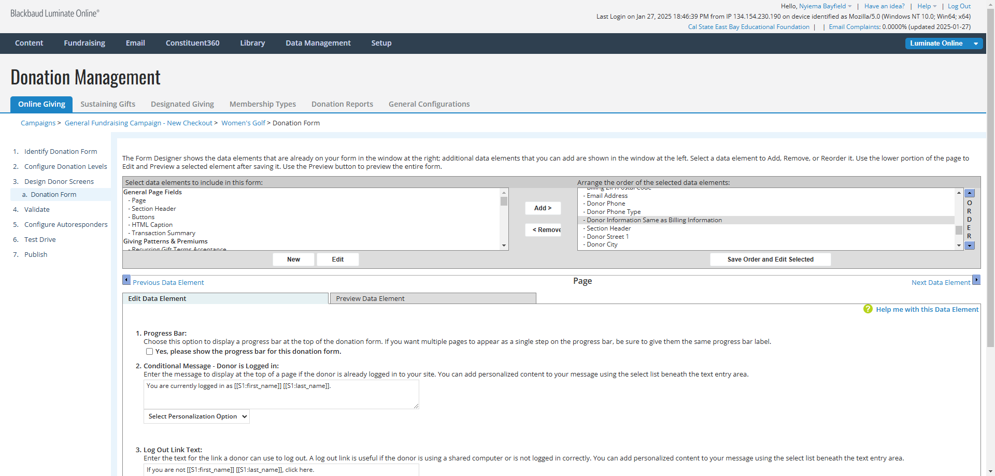The image size is (995, 476).
Task: Click Help me with this Data Element
Action: tap(927, 310)
